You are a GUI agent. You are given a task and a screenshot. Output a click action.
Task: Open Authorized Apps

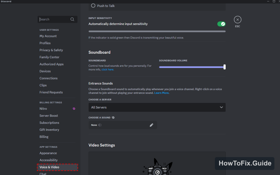point(51,64)
